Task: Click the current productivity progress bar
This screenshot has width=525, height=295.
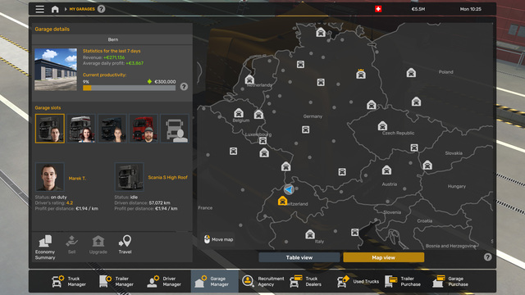Action: (130, 88)
